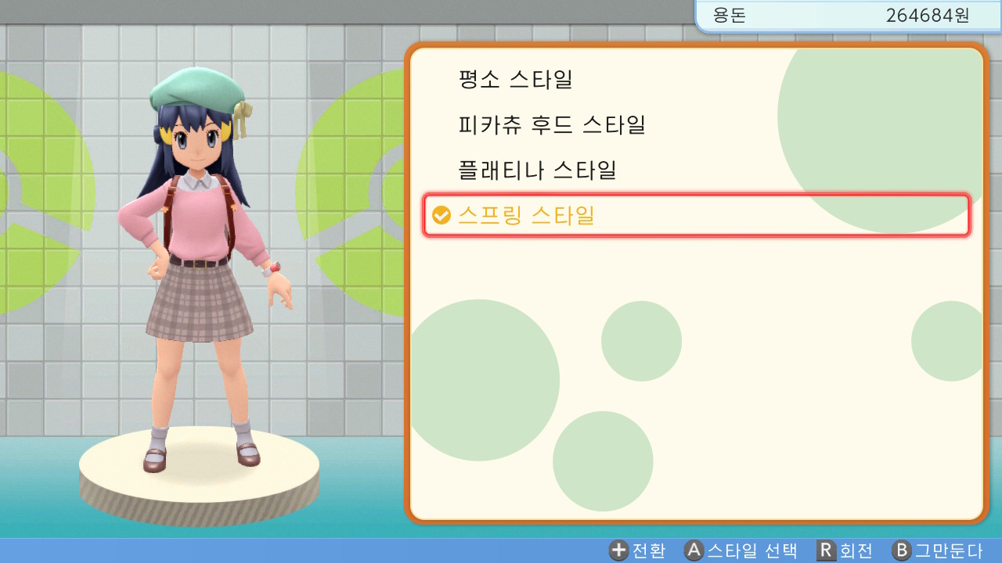Select the highlighted 스프링 스타일 row
The height and width of the screenshot is (563, 1002).
(696, 215)
